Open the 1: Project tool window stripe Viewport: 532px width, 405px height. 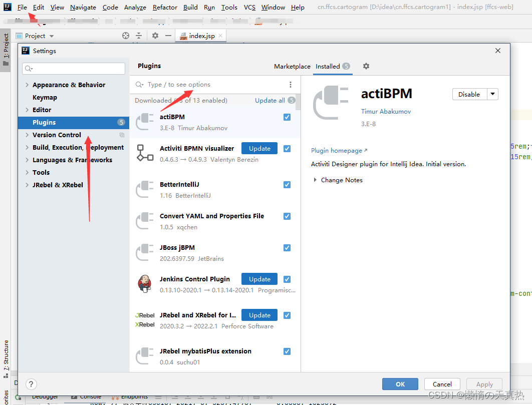[6, 50]
